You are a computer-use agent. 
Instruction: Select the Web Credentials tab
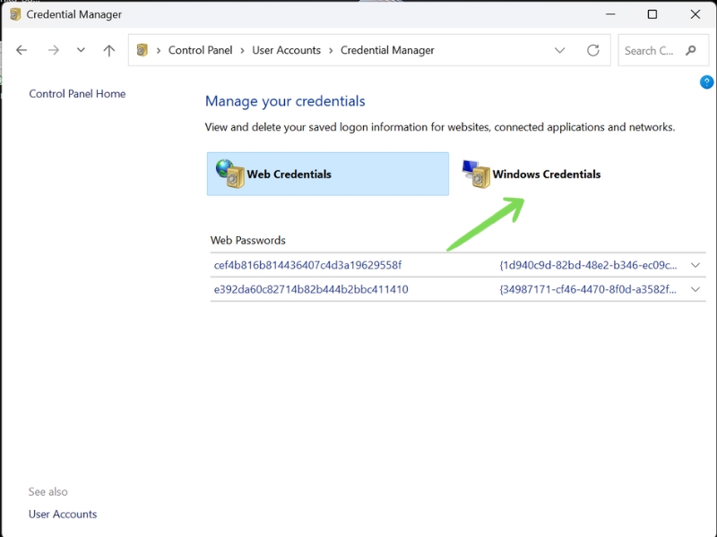pos(328,174)
